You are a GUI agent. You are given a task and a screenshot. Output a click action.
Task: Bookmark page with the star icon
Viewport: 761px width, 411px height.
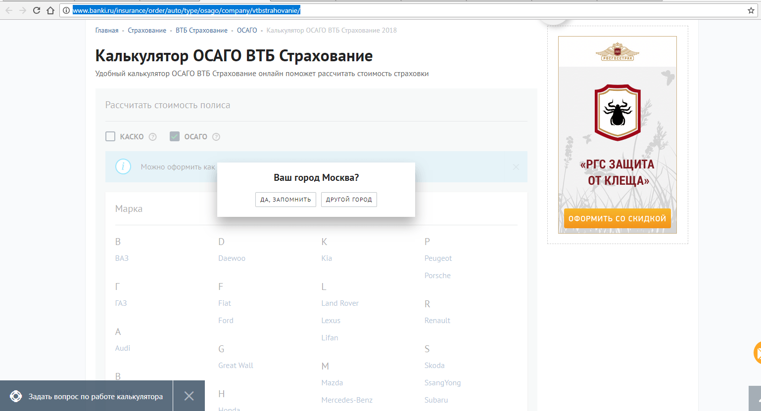[751, 10]
